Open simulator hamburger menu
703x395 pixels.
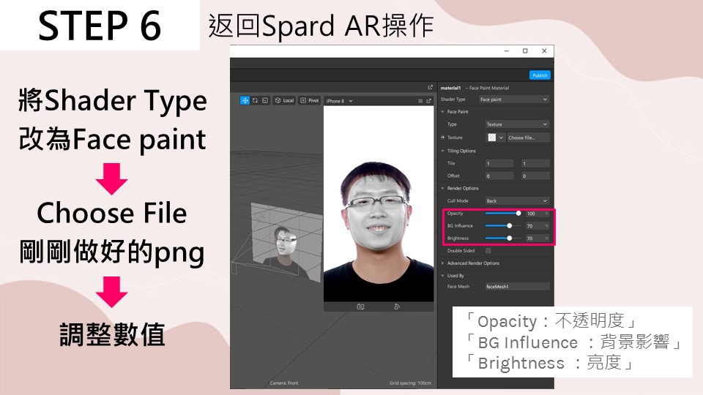point(420,101)
